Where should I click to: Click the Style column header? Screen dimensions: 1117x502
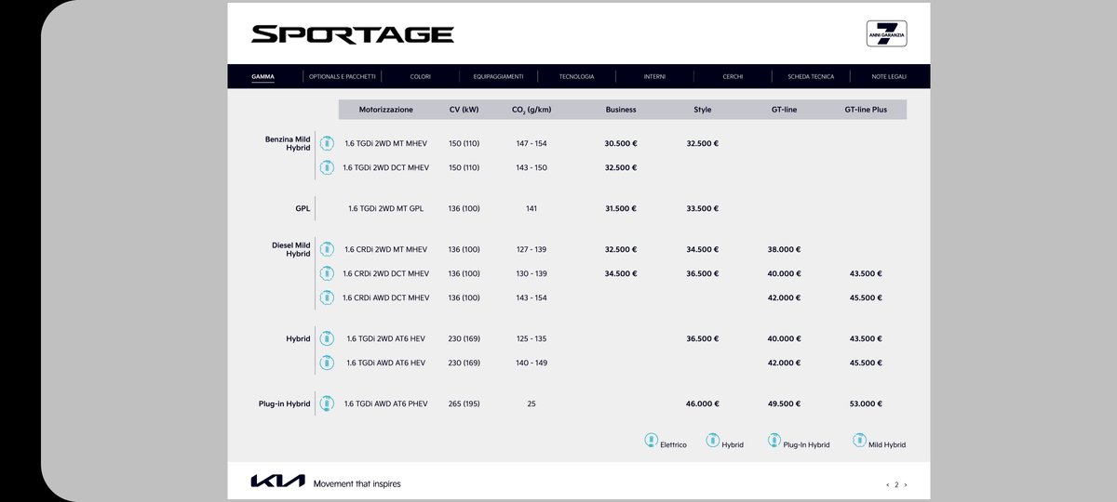pyautogui.click(x=703, y=110)
